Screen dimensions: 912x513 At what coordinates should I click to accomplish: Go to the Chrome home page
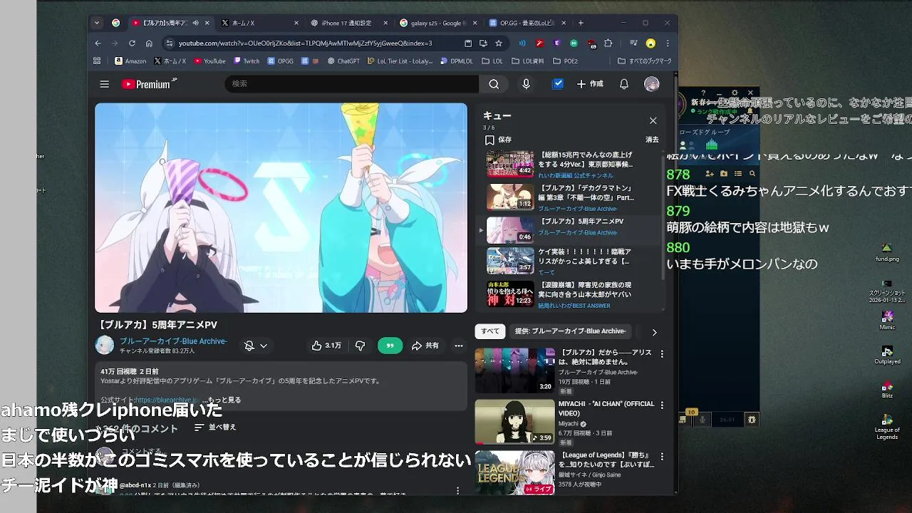(x=149, y=43)
